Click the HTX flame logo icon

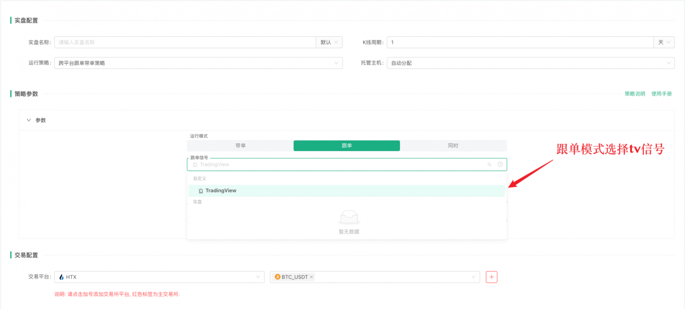(61, 277)
